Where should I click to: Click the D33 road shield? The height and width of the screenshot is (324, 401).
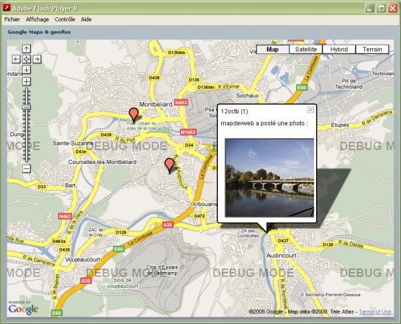pyautogui.click(x=41, y=187)
